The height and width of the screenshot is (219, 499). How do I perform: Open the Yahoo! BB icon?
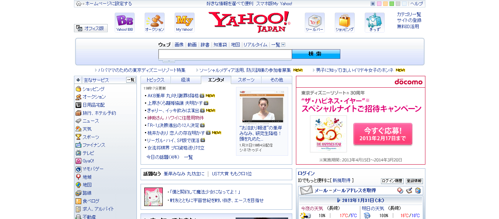(x=125, y=23)
